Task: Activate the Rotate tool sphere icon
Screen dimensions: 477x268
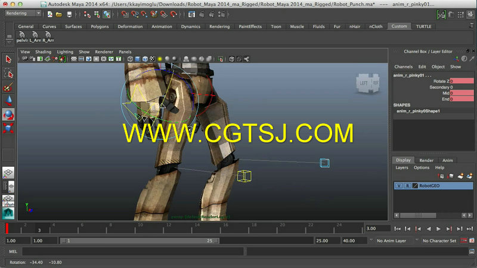Action: pyautogui.click(x=8, y=114)
